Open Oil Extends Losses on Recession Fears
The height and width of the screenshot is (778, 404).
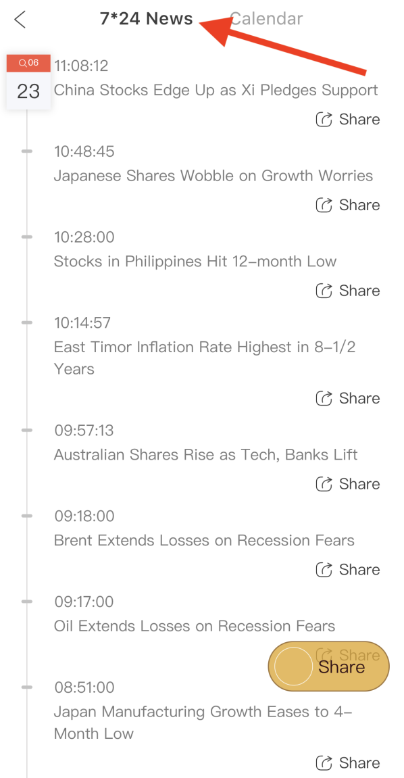195,626
